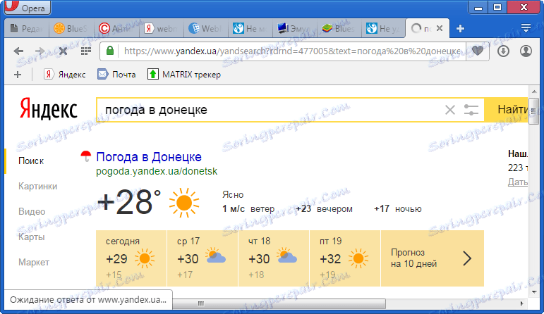Open 'Прогноз на 10 дней' forecast
This screenshot has height=314, width=544.
click(433, 258)
